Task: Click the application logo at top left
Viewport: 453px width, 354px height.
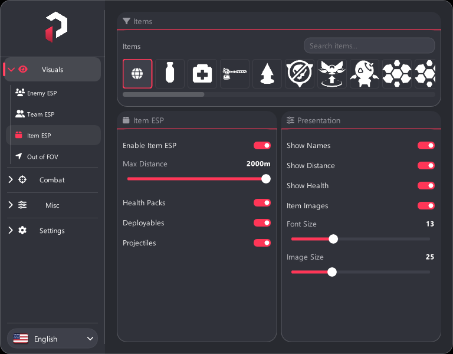Action: (x=57, y=27)
